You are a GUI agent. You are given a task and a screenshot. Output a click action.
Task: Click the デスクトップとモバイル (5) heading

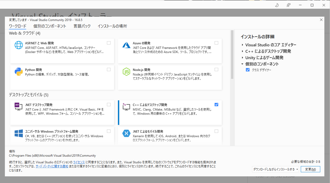pyautogui.click(x=29, y=95)
